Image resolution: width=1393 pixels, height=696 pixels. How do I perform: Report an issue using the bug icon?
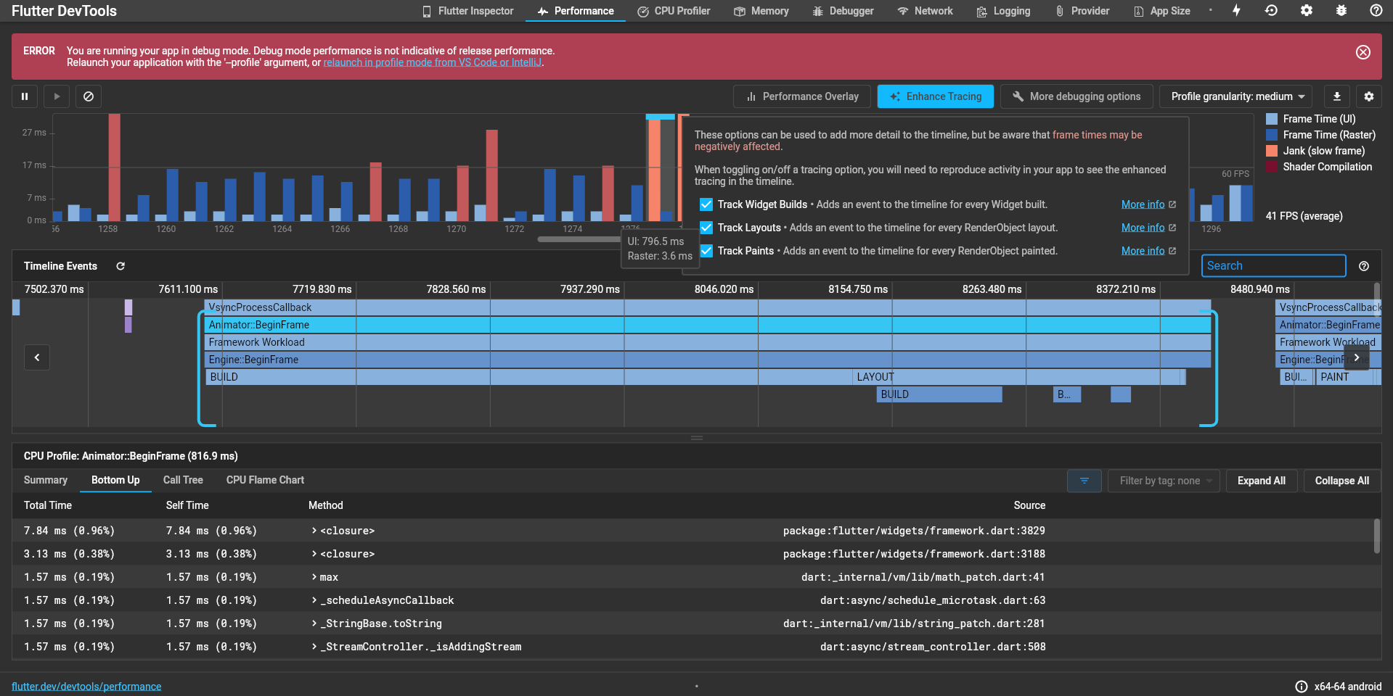point(1341,10)
